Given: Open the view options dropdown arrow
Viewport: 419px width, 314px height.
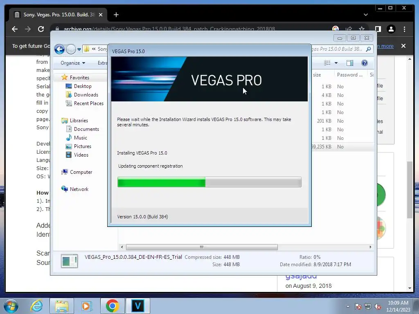Looking at the screenshot, I should click(x=336, y=63).
